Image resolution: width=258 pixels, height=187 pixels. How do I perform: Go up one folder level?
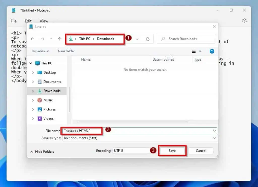coord(60,39)
